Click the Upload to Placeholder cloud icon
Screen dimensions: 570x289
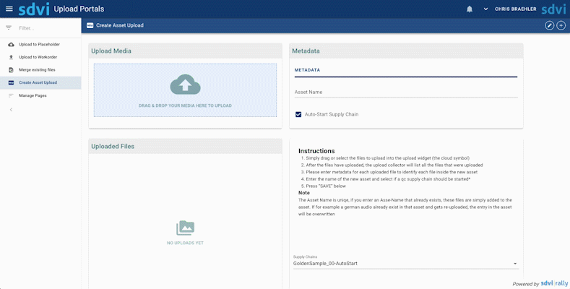[x=11, y=44]
